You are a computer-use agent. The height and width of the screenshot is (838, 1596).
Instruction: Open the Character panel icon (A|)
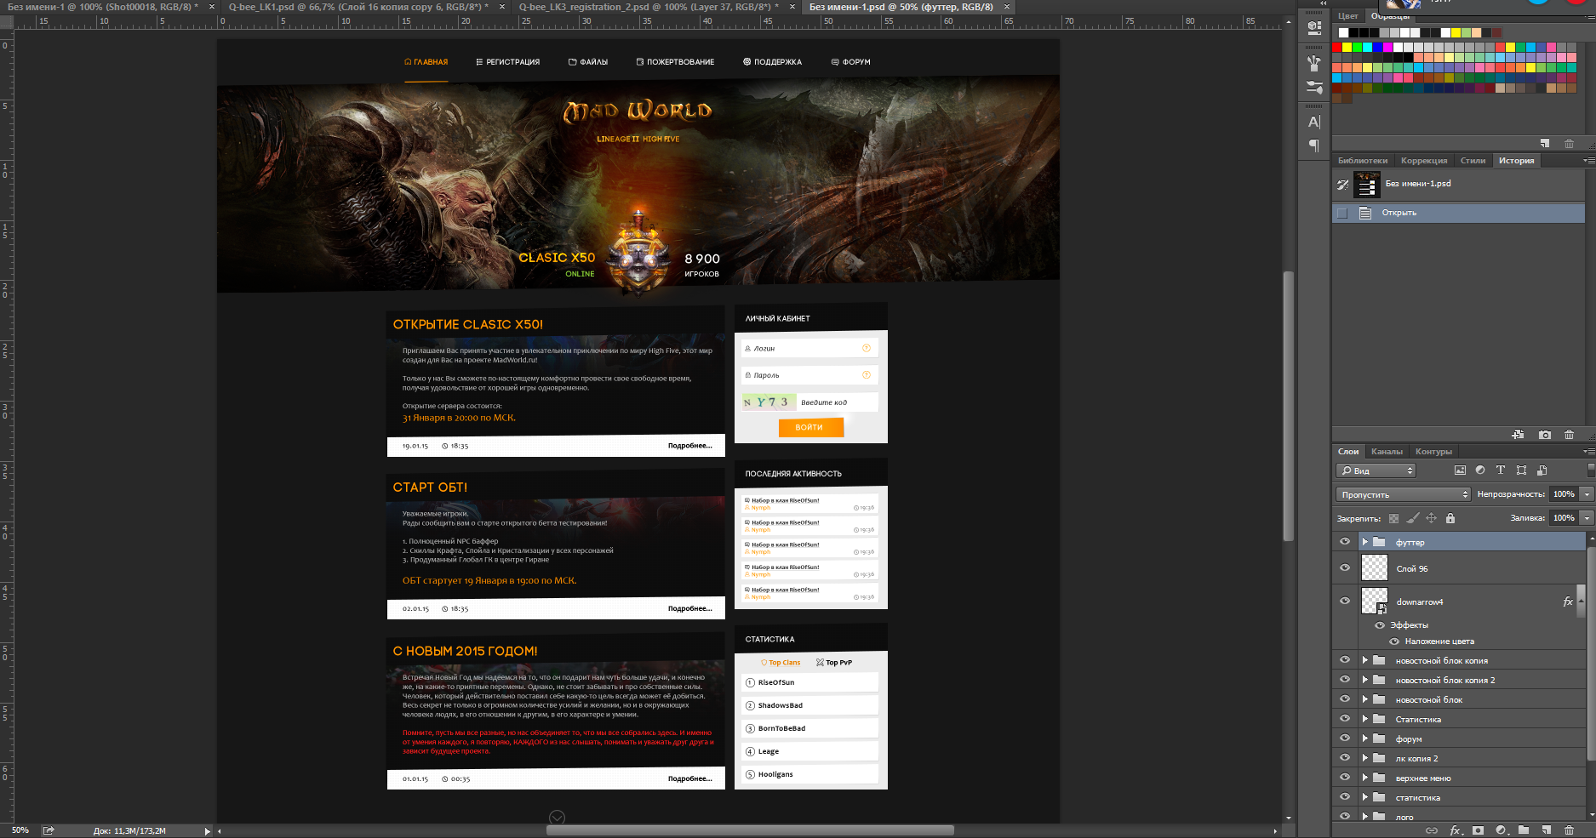pyautogui.click(x=1314, y=122)
